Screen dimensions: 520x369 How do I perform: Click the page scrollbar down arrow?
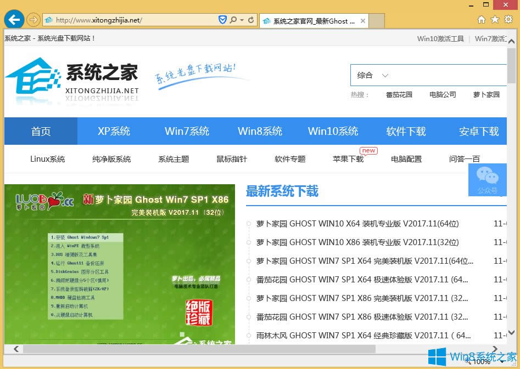tap(512, 333)
